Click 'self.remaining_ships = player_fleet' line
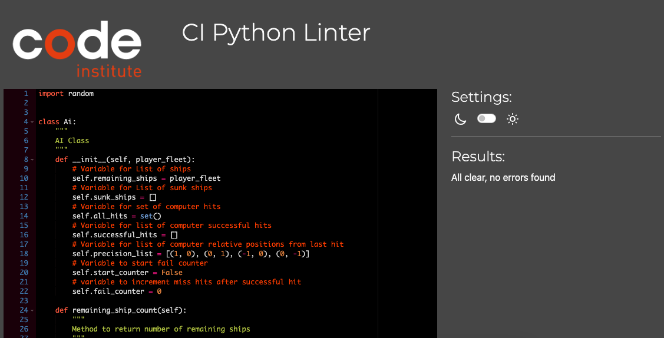 click(x=146, y=178)
